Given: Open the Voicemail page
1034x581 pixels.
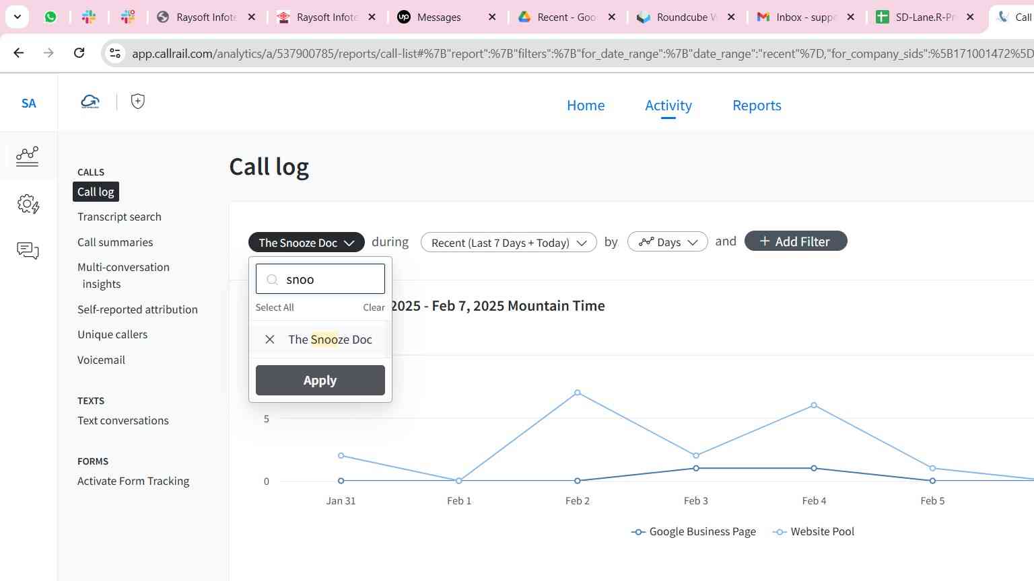Looking at the screenshot, I should point(101,360).
